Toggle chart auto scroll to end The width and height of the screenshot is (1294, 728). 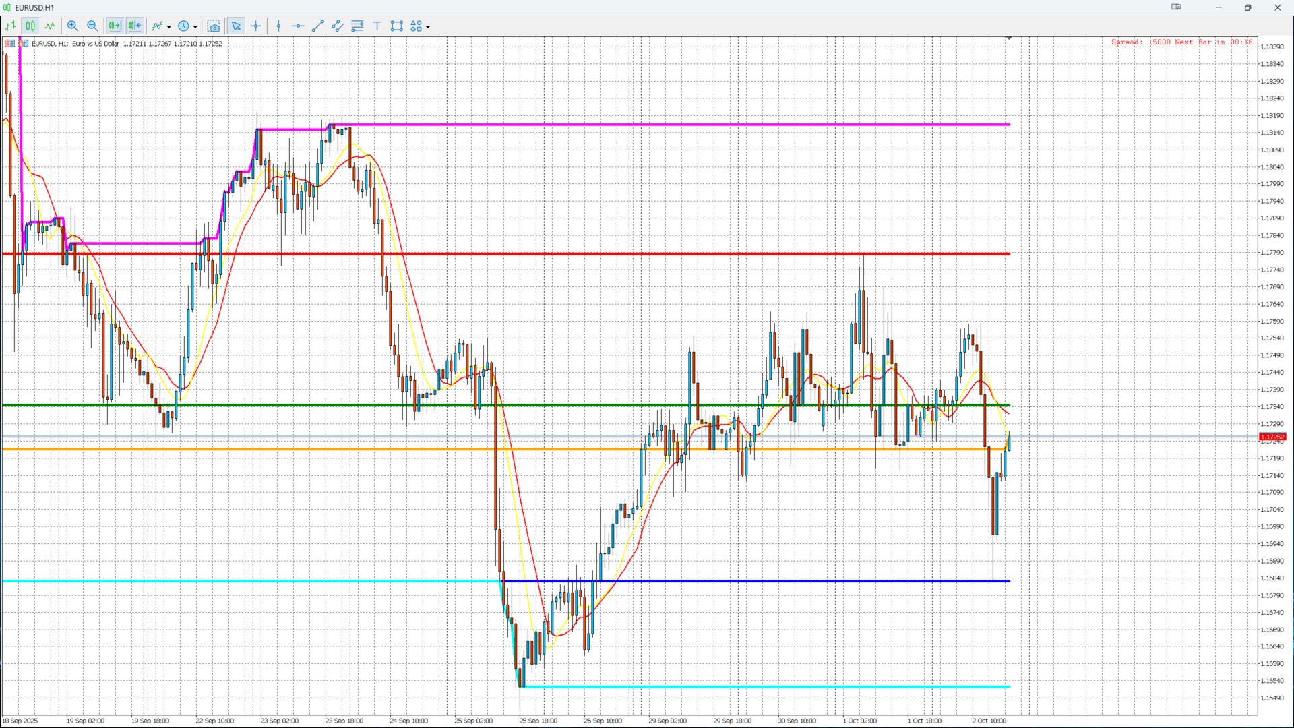pyautogui.click(x=115, y=26)
